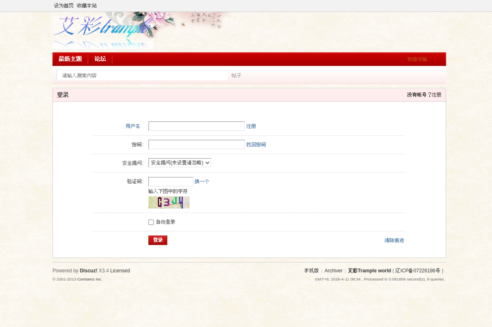Focus the username input field
Screen dimensions: 492x327
click(196, 126)
